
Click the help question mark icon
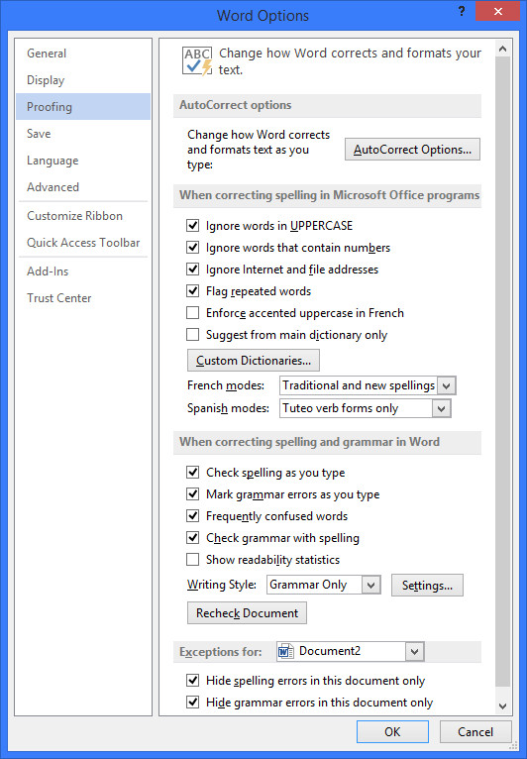462,11
